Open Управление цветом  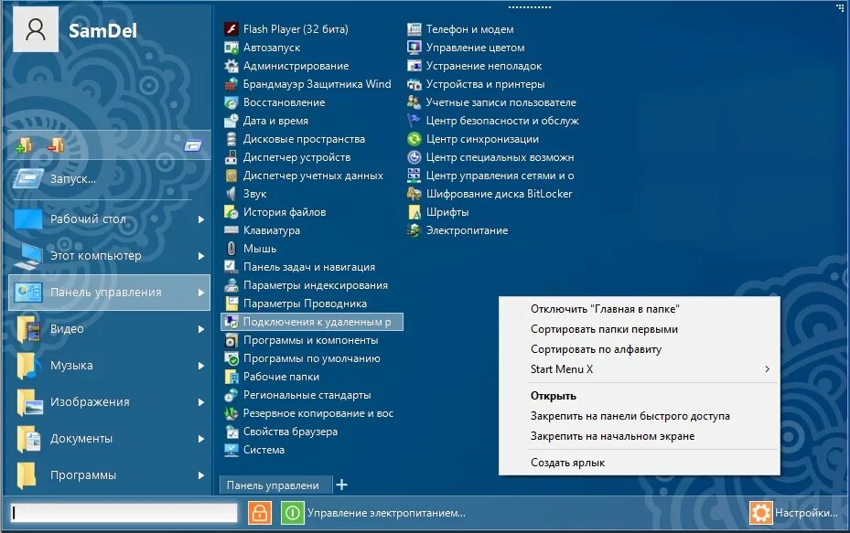pyautogui.click(x=466, y=48)
